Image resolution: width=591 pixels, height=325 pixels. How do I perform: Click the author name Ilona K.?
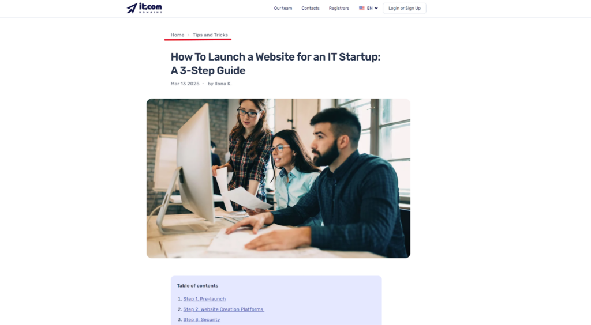223,84
